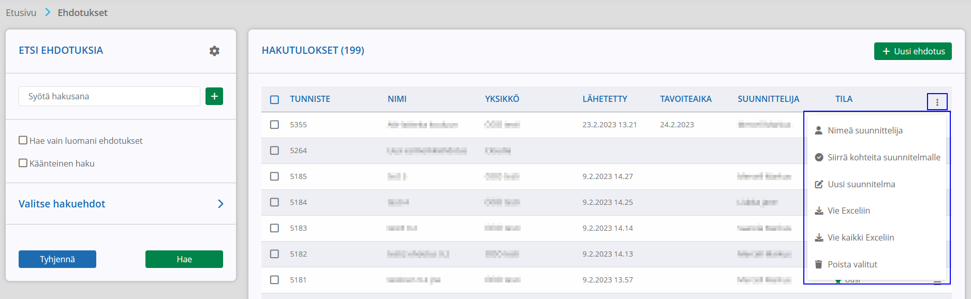Expand Valitse hakuehdot with the chevron
The image size is (971, 299).
pos(220,204)
